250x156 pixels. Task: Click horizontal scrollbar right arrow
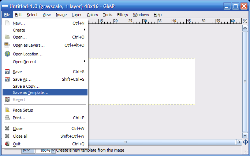[239, 142]
